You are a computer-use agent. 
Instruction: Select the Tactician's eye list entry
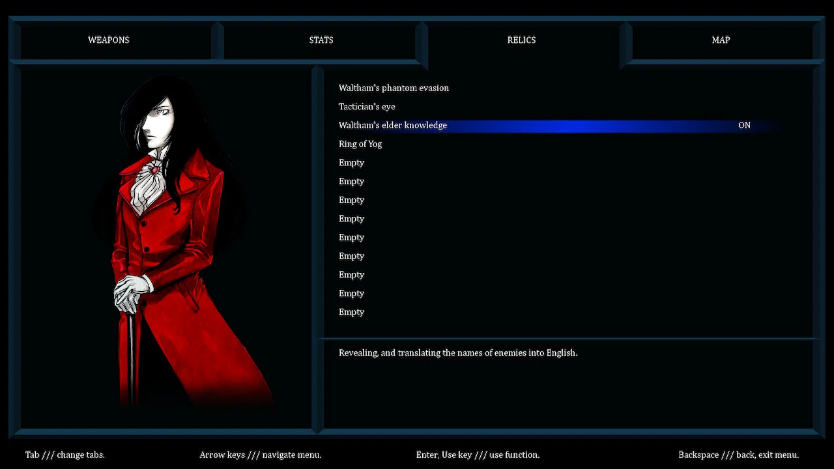click(x=367, y=106)
